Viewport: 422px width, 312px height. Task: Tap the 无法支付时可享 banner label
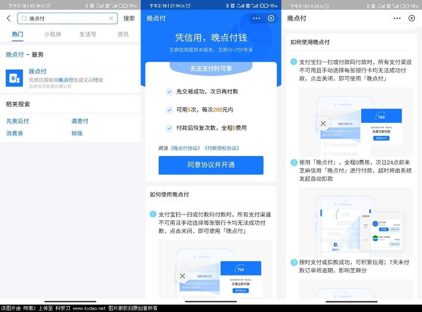(211, 69)
